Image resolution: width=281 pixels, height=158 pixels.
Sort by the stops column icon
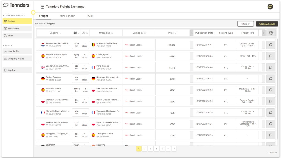tap(85, 33)
